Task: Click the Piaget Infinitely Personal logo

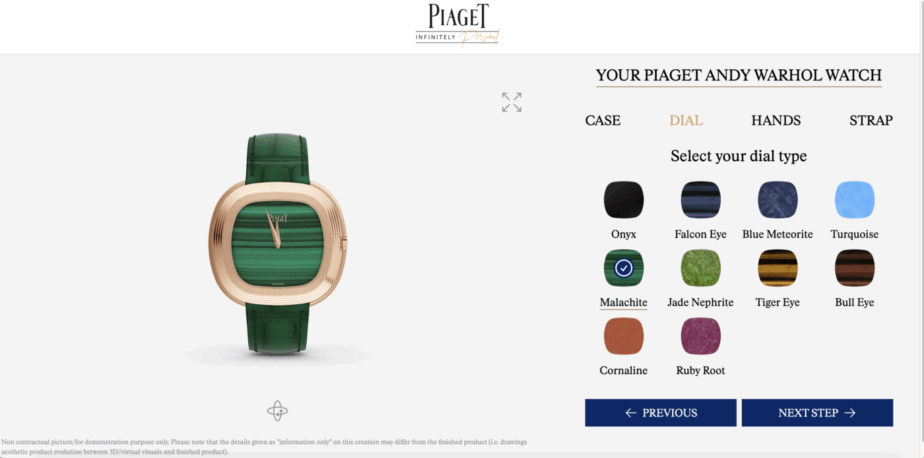Action: (457, 26)
